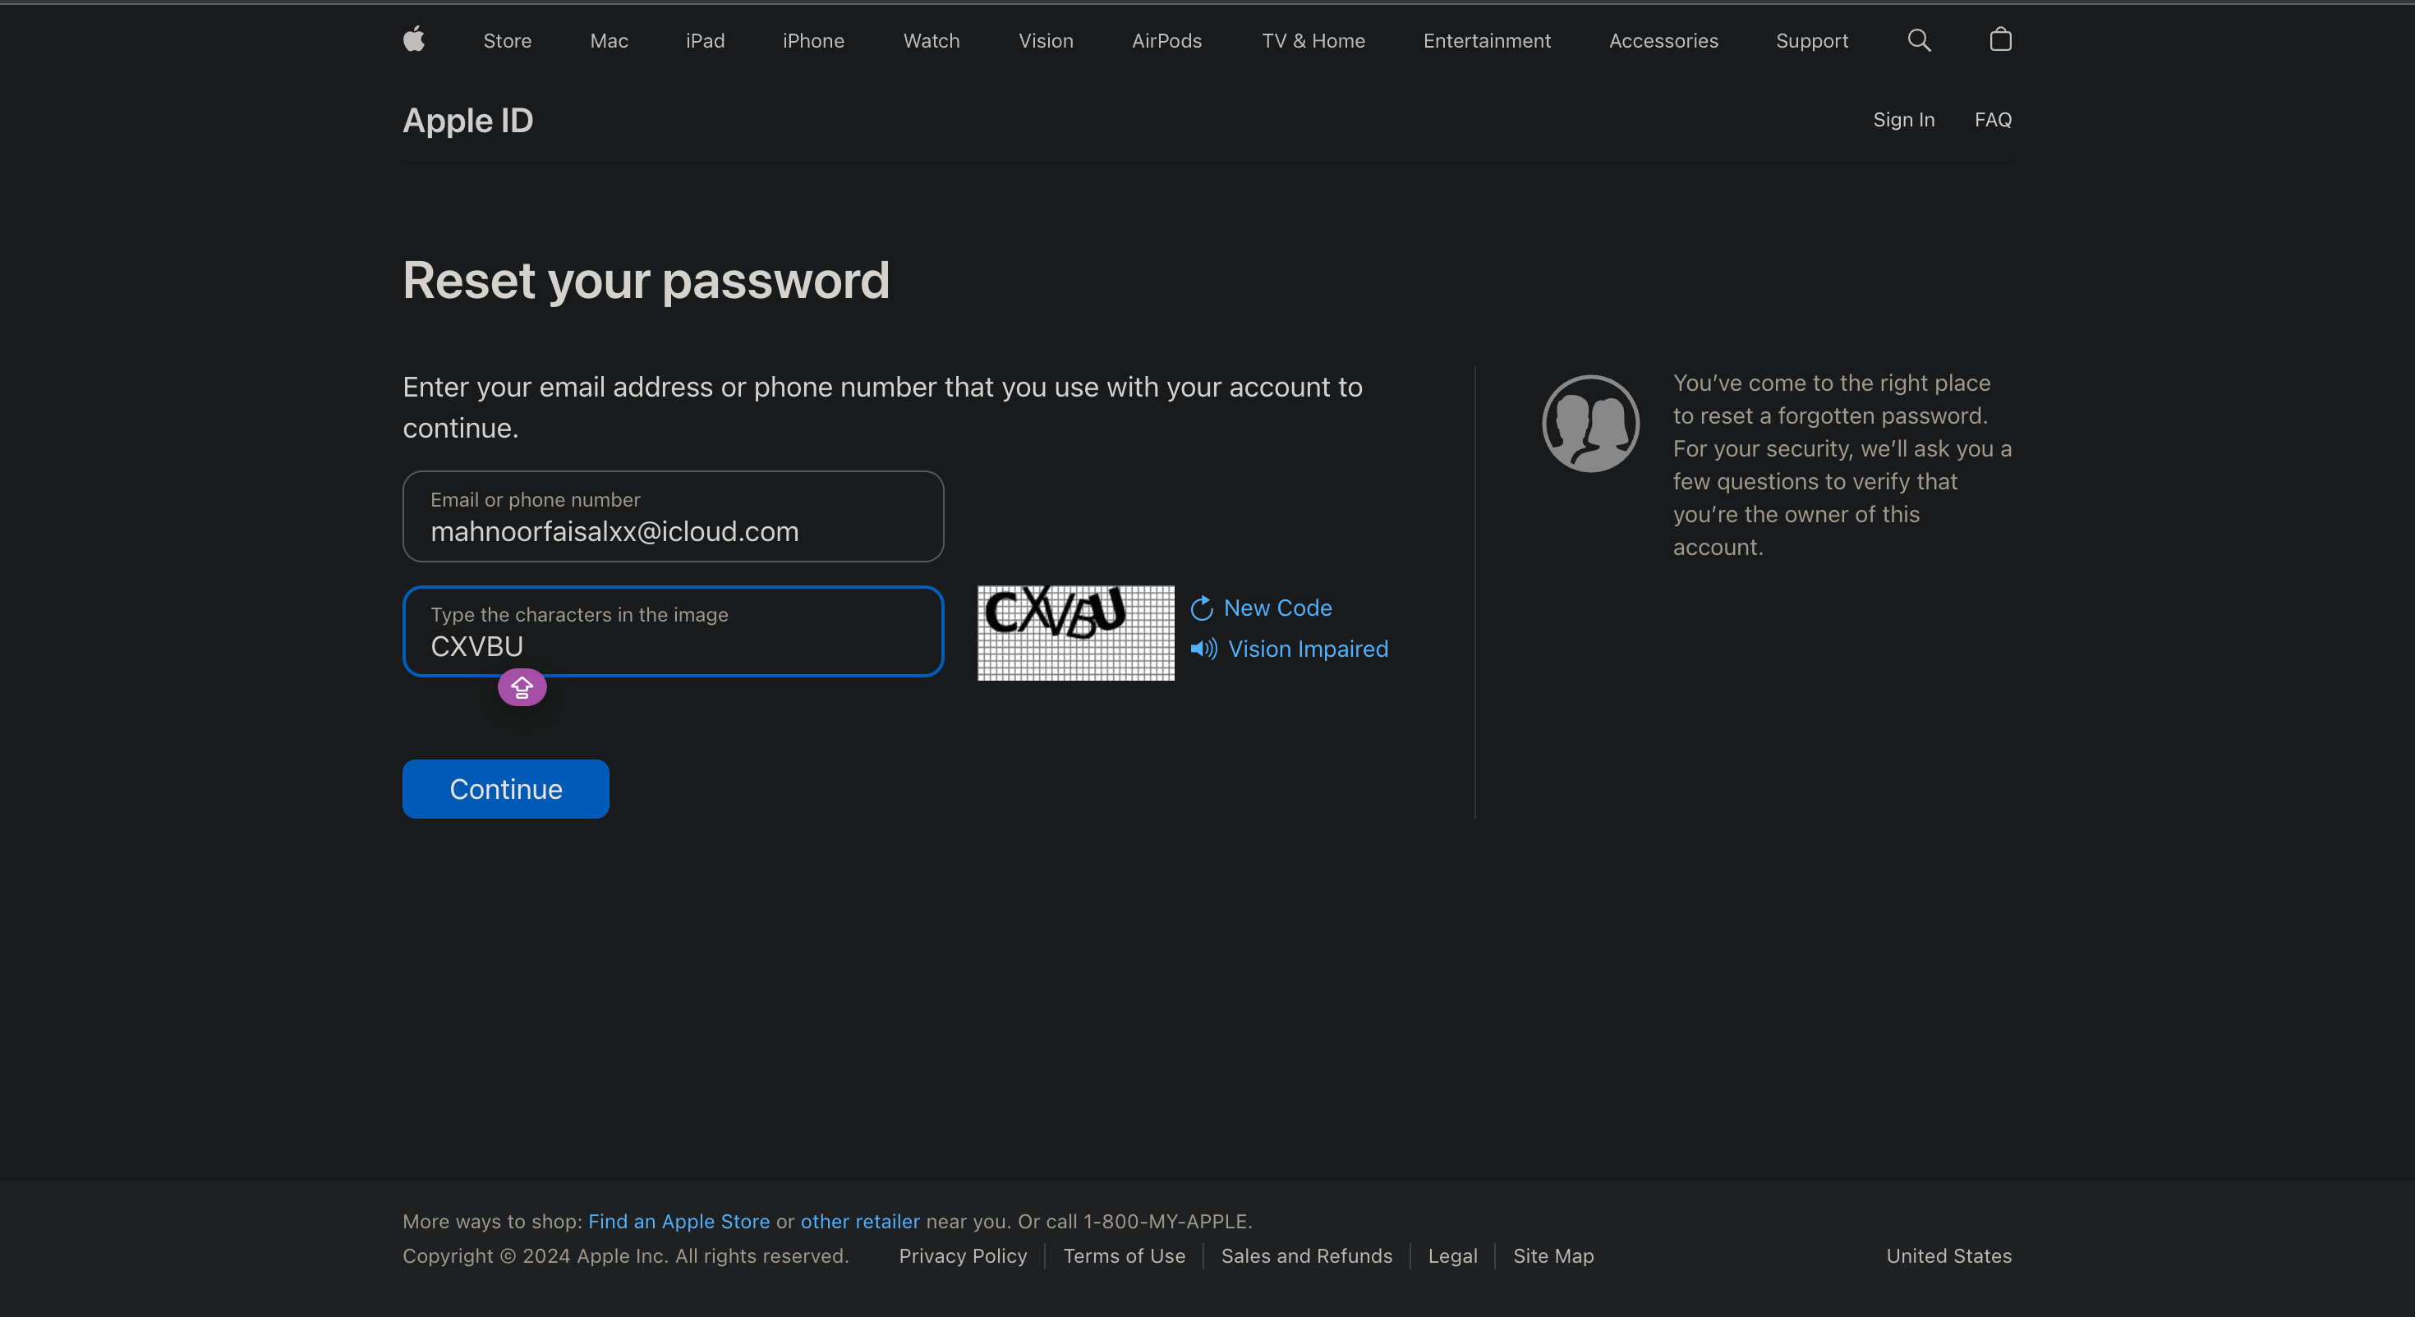This screenshot has width=2415, height=1317.
Task: Click the Apple logo in the navigation
Action: tap(413, 40)
